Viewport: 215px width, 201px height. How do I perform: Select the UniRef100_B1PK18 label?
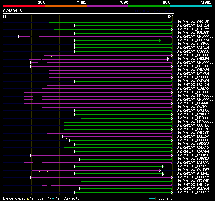pyautogui.click(x=193, y=155)
